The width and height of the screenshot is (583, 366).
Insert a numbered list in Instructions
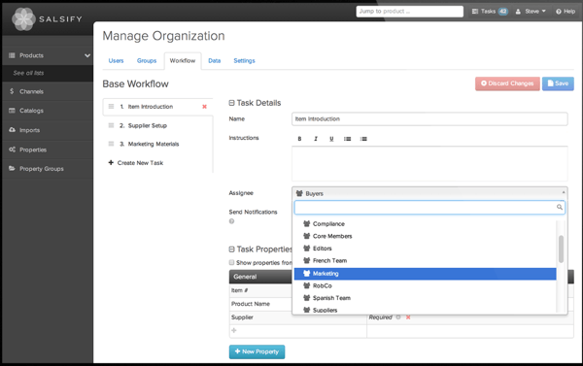pyautogui.click(x=363, y=139)
